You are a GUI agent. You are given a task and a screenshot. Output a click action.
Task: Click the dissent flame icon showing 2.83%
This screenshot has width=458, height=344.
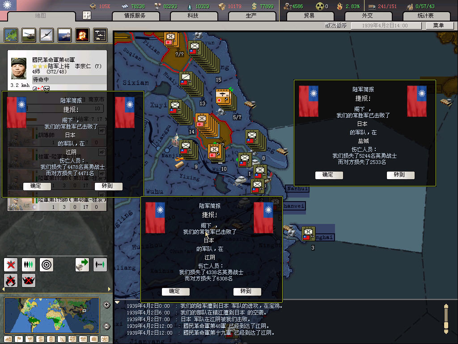tap(340, 6)
